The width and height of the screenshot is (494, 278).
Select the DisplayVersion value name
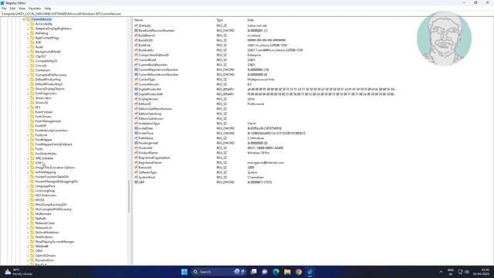(148, 99)
